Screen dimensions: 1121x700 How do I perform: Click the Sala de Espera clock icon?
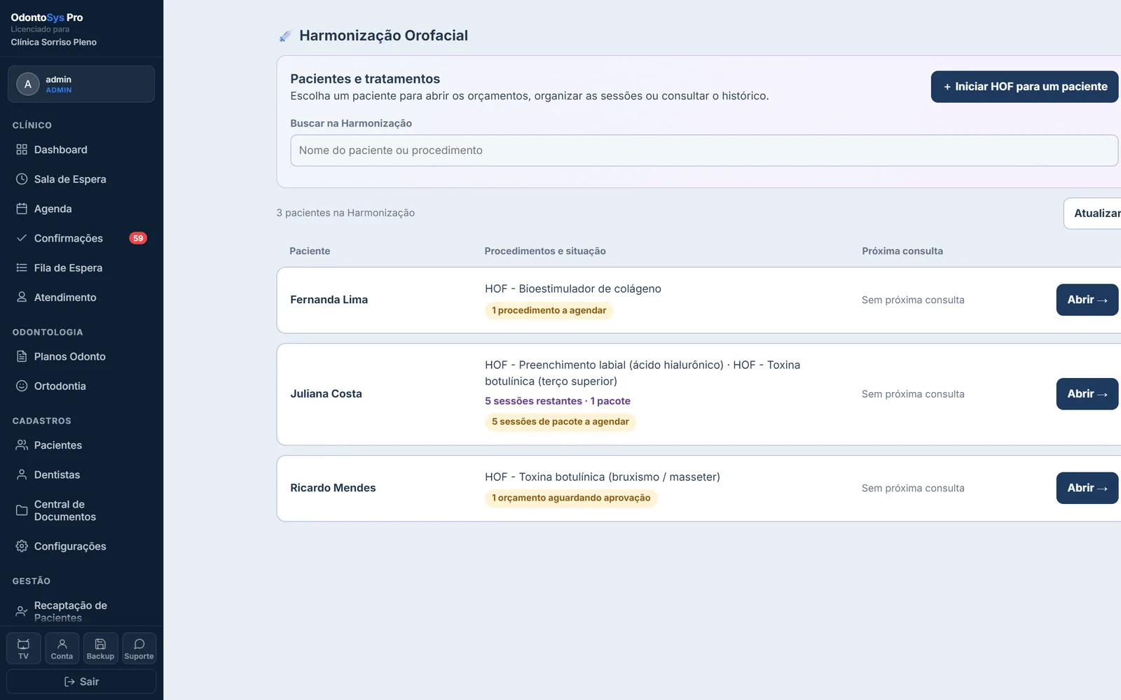point(22,179)
